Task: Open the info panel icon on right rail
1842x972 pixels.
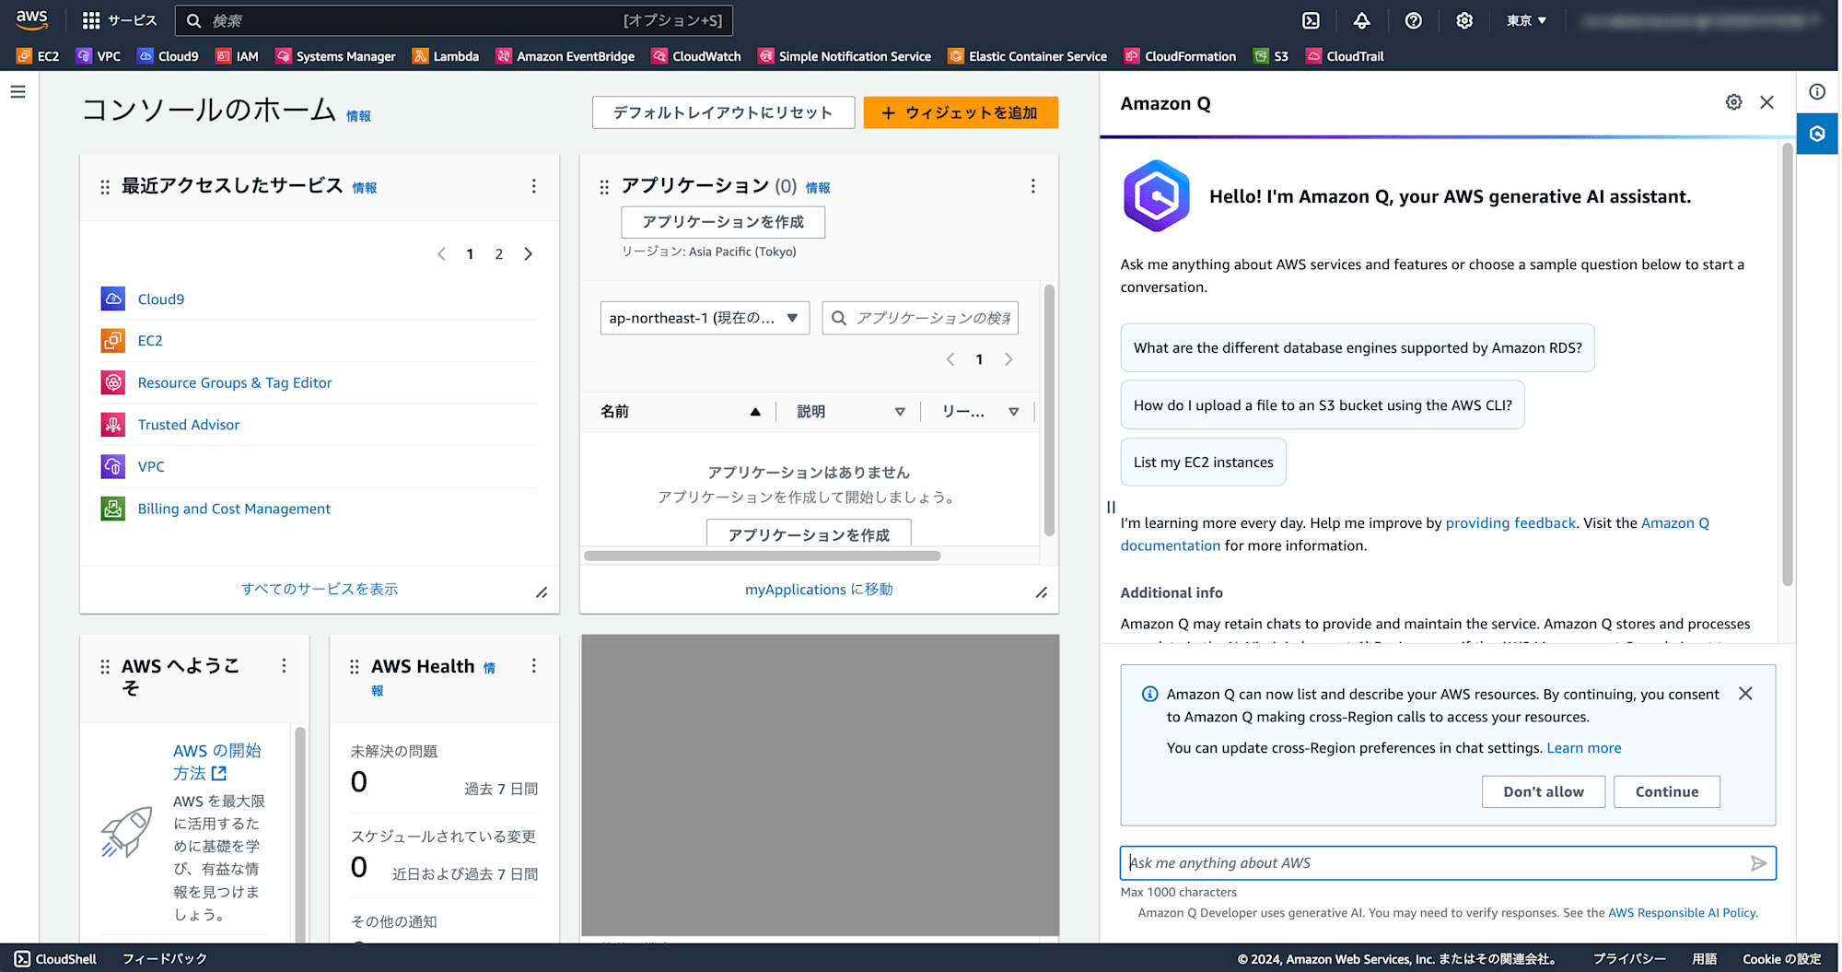Action: (x=1817, y=91)
